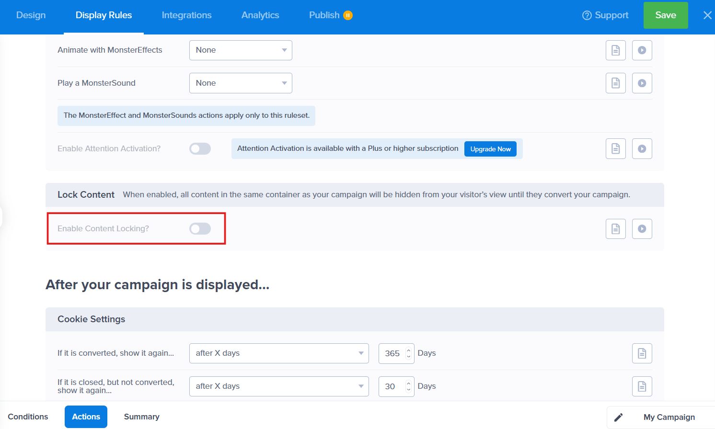Image resolution: width=715 pixels, height=429 pixels.
Task: Click the play icon beside Enable Content Locking
Action: coord(642,228)
